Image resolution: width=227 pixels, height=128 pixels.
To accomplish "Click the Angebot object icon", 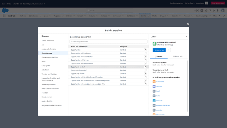I will click(154, 110).
